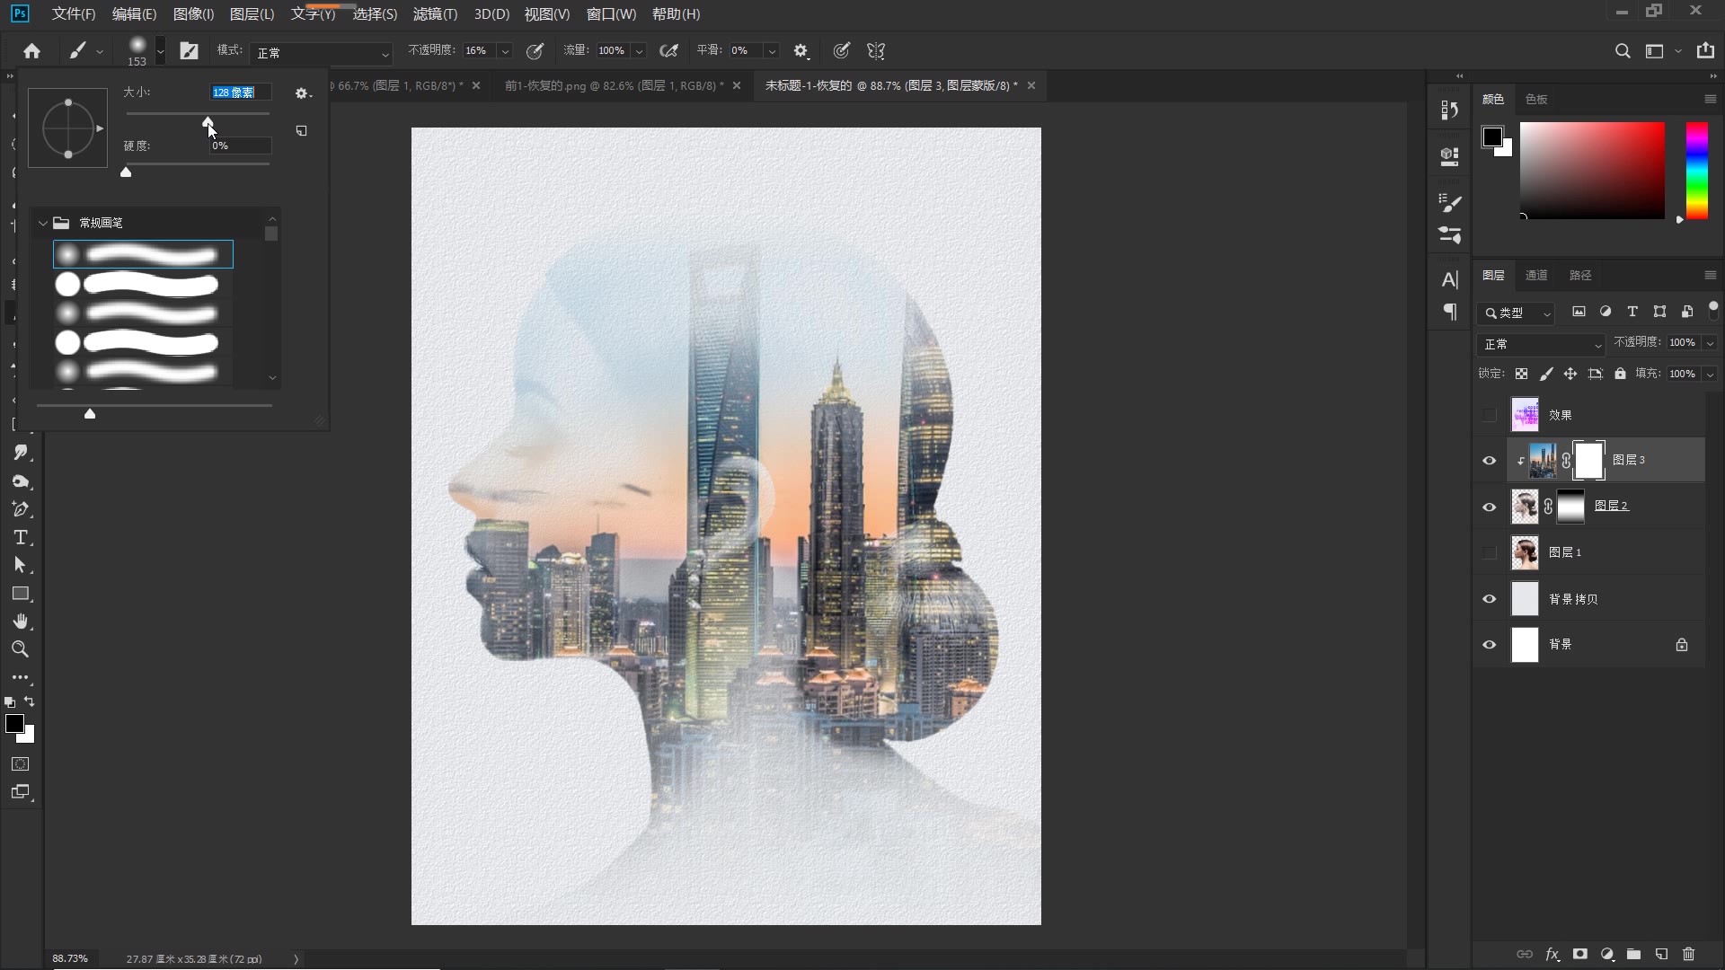
Task: Show the 图层1 layer visibility
Action: pyautogui.click(x=1489, y=553)
